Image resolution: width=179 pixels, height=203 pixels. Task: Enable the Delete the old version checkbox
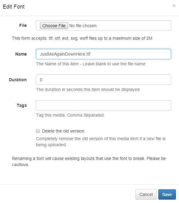point(38,131)
